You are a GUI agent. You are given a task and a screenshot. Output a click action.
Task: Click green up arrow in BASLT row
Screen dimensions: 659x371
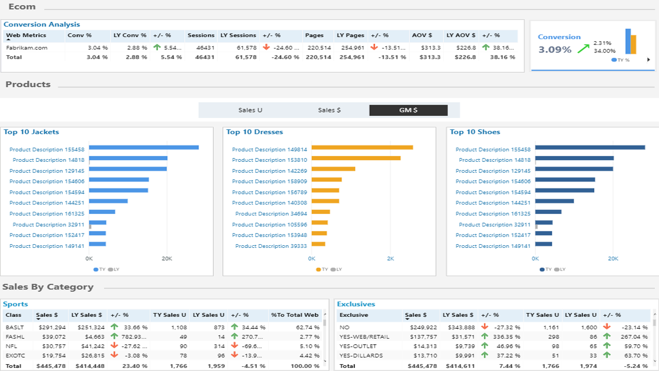tap(114, 327)
